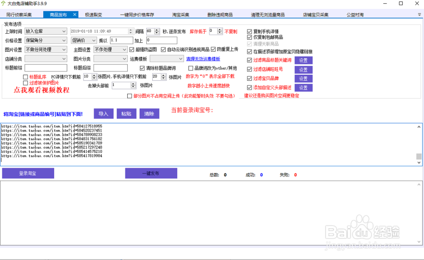
Task: Click the 清除 button
Action: (149, 114)
